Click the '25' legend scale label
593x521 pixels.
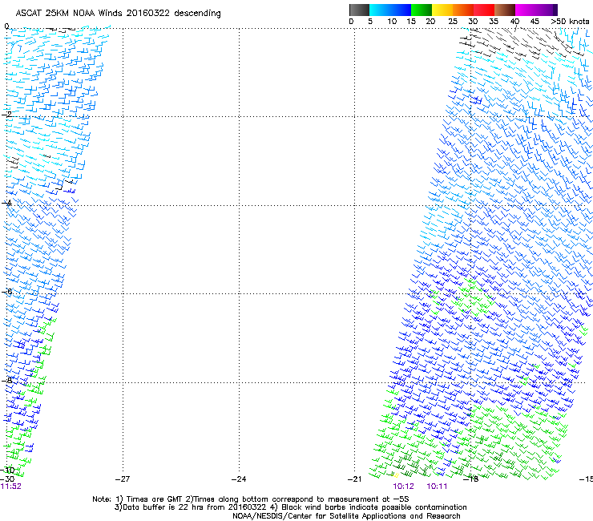pyautogui.click(x=453, y=22)
